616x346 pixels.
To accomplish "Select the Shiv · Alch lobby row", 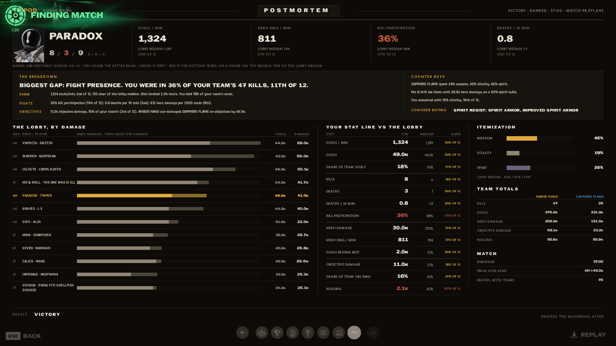I will tap(161, 222).
